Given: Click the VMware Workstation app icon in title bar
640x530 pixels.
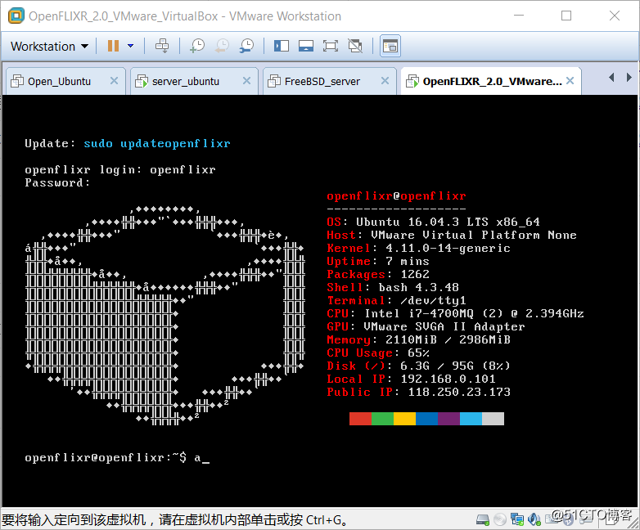Looking at the screenshot, I should [16, 16].
